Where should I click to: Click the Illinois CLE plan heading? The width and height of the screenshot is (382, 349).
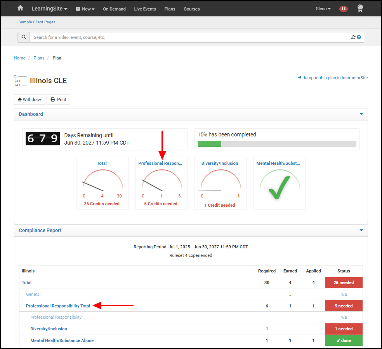48,80
